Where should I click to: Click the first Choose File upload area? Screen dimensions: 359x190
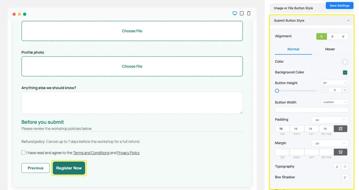(132, 31)
